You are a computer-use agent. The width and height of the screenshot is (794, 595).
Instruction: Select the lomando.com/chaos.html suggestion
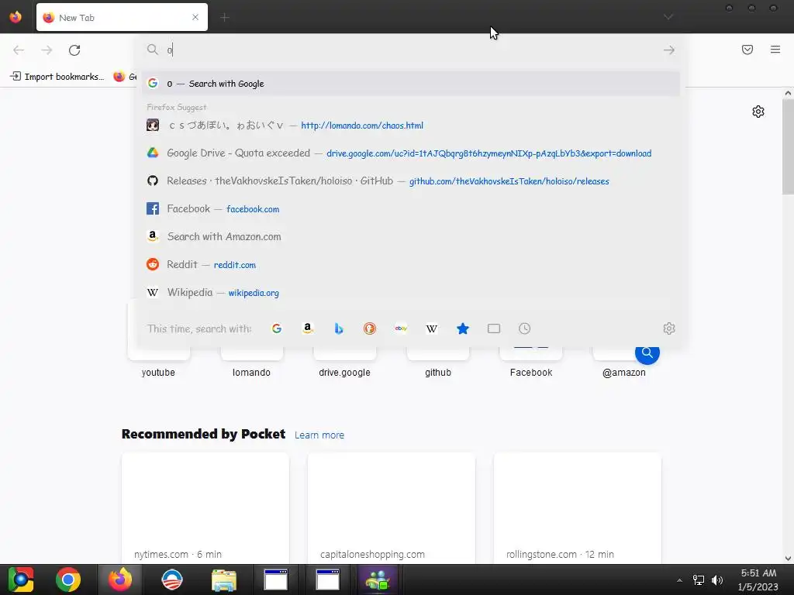click(x=411, y=125)
